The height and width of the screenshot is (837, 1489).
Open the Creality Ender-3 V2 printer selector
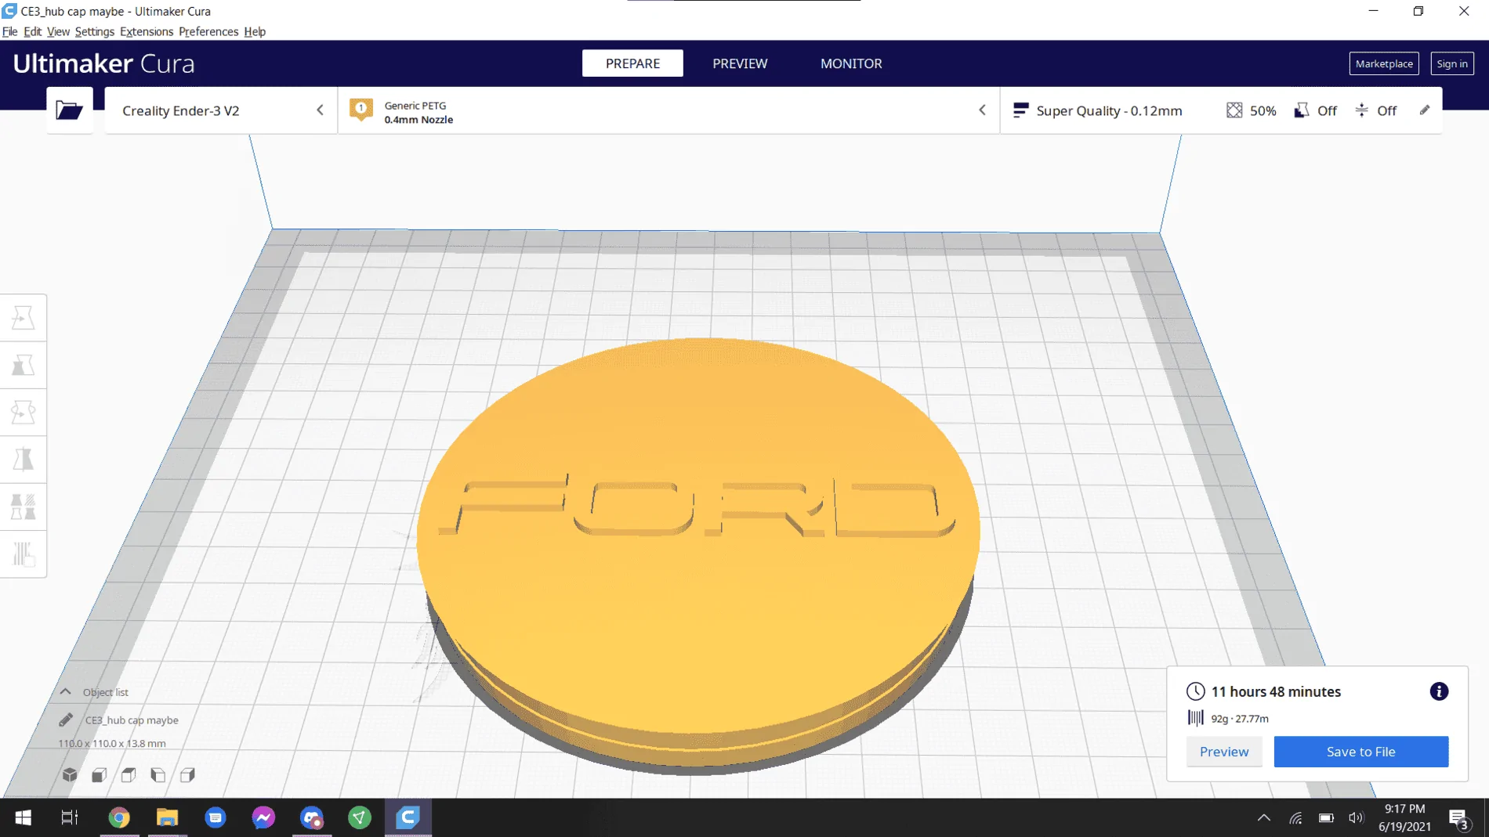click(221, 110)
